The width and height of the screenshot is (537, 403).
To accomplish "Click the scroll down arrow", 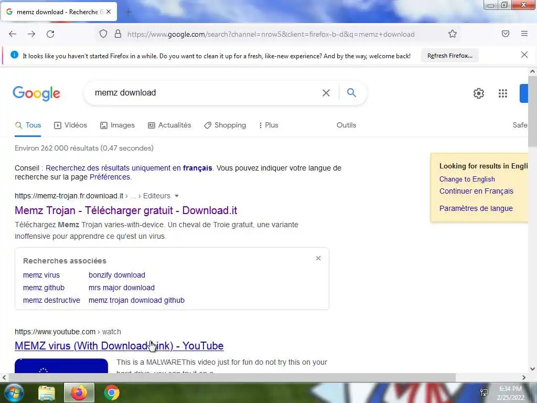I will [533, 369].
